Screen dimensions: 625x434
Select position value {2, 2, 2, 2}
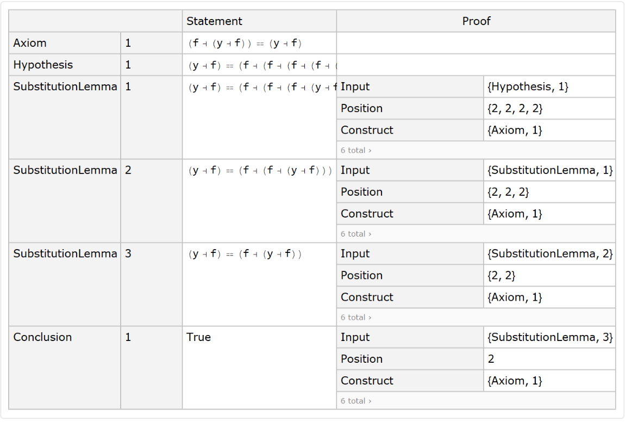[x=515, y=108]
